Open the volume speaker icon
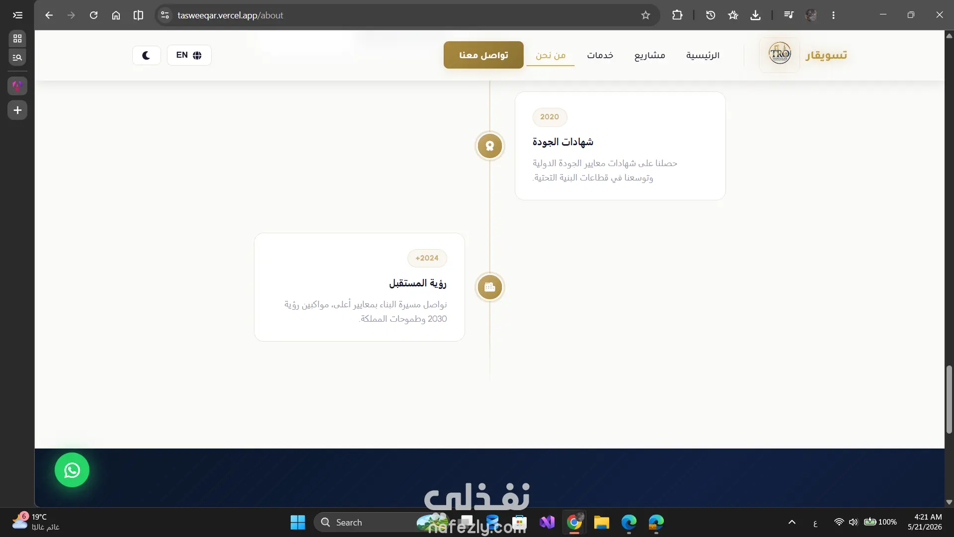The image size is (954, 537). 853,522
